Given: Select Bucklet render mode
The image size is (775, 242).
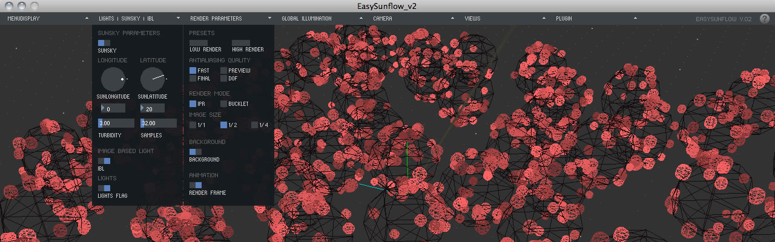Looking at the screenshot, I should [223, 104].
